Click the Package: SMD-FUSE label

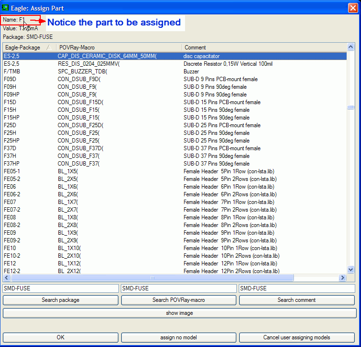pos(28,37)
